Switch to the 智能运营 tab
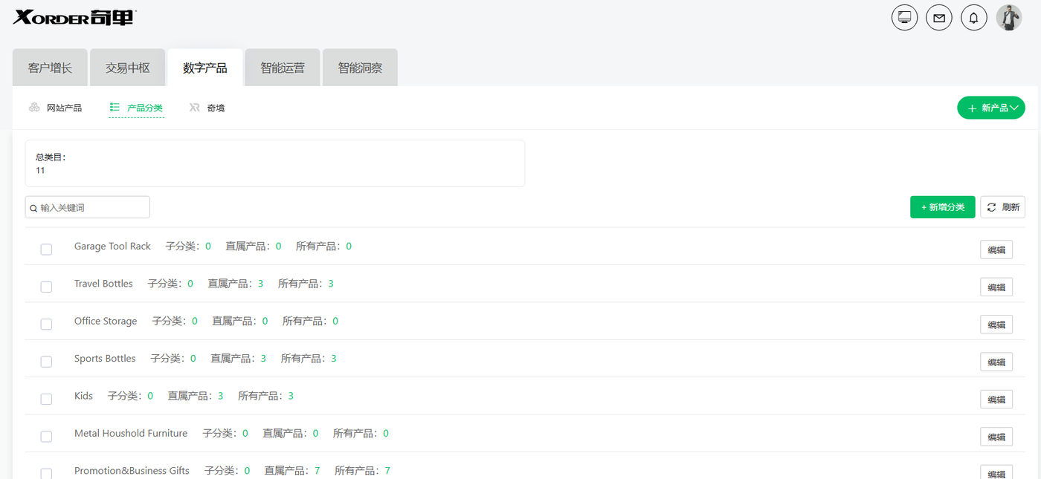 point(283,68)
